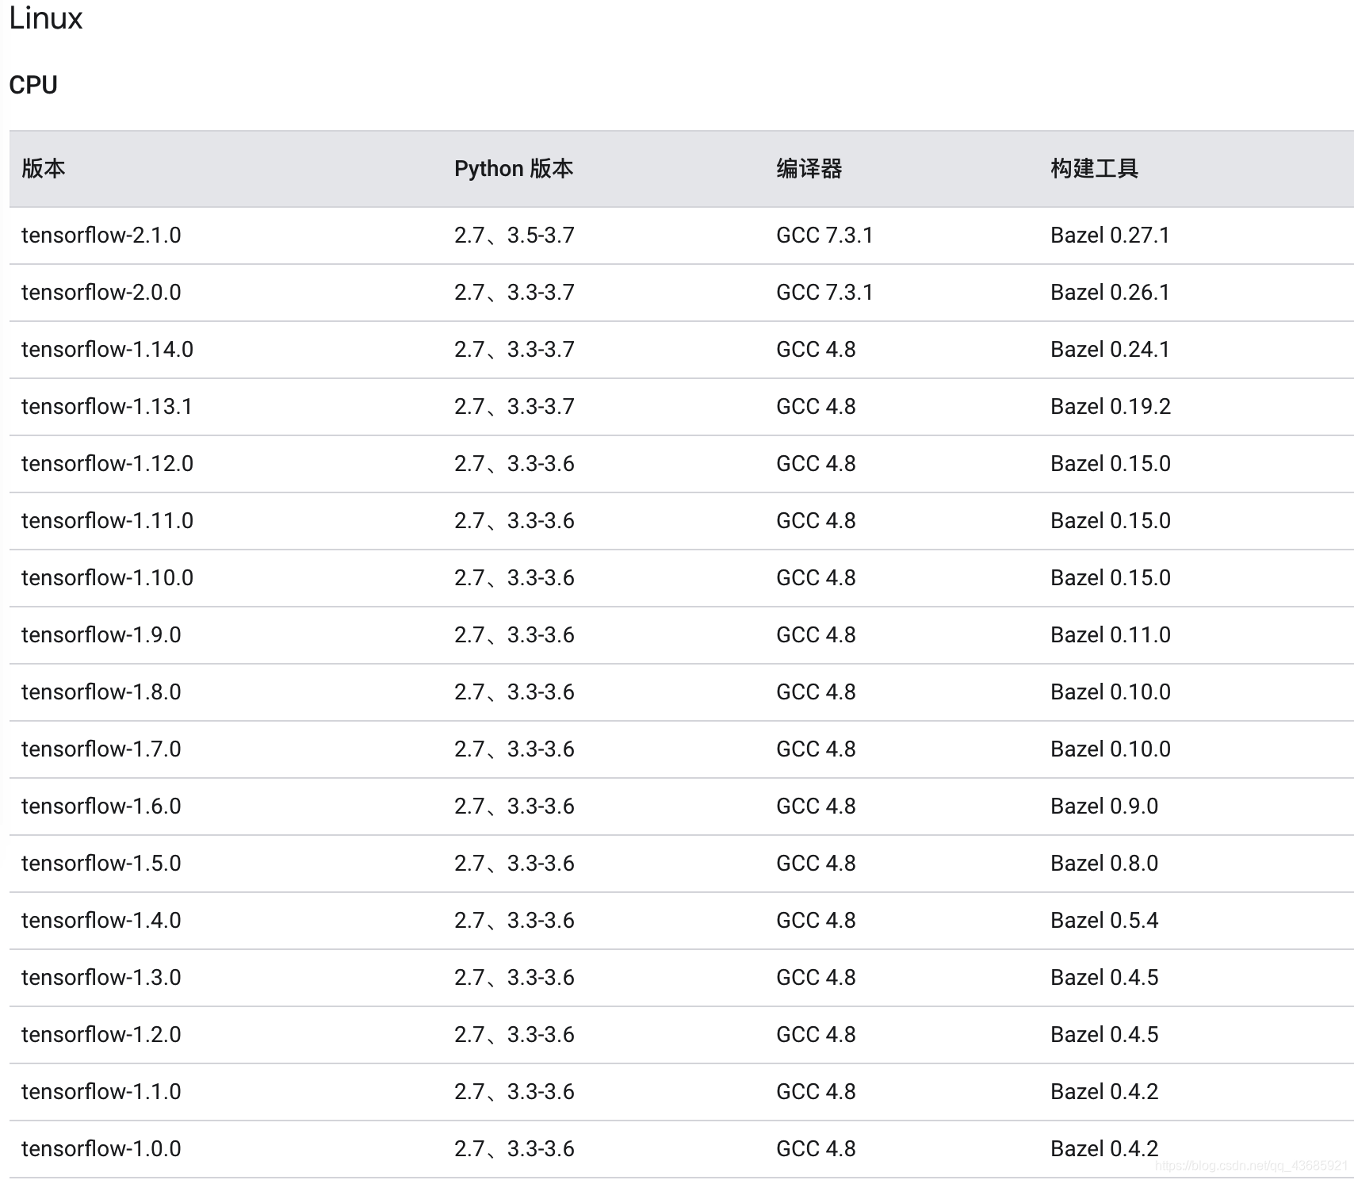Click Python 2.7、3.5-3.7 cell
The width and height of the screenshot is (1354, 1180).
tap(514, 236)
